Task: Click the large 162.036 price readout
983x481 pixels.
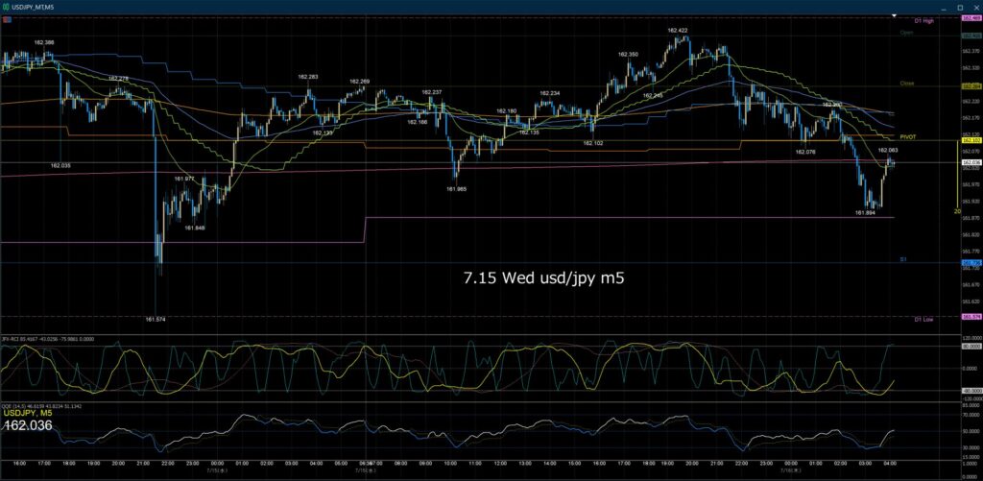Action: click(x=28, y=426)
